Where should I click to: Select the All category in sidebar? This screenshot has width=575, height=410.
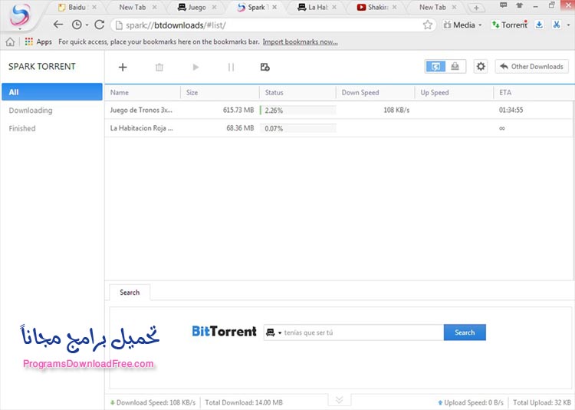click(x=52, y=92)
